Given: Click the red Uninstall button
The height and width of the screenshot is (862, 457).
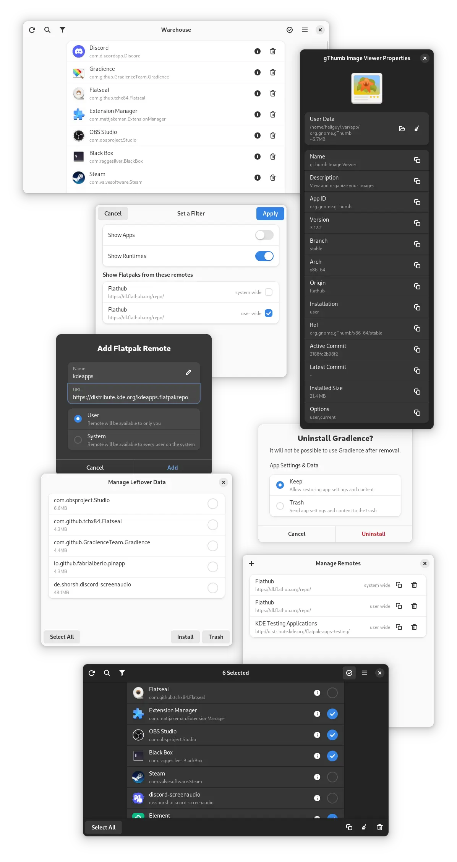Looking at the screenshot, I should (x=373, y=534).
